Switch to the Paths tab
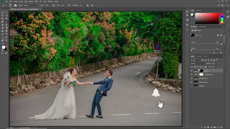 point(206,56)
